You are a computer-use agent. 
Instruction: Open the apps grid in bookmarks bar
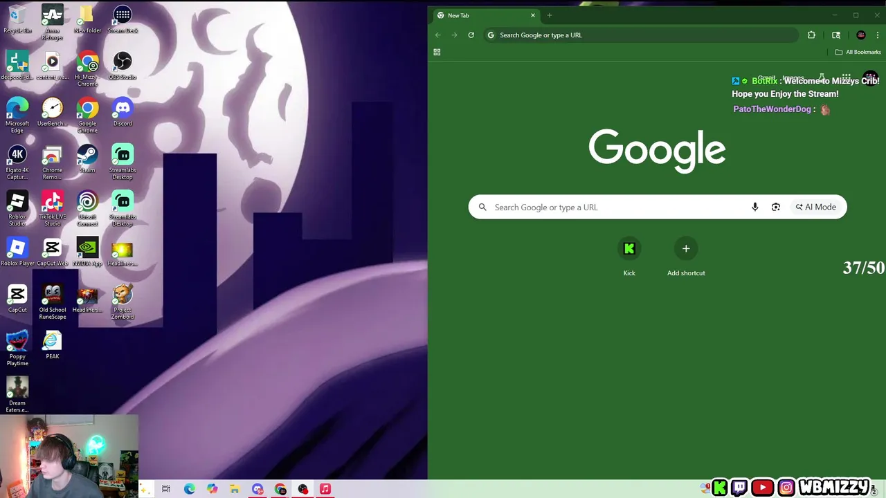tap(437, 52)
